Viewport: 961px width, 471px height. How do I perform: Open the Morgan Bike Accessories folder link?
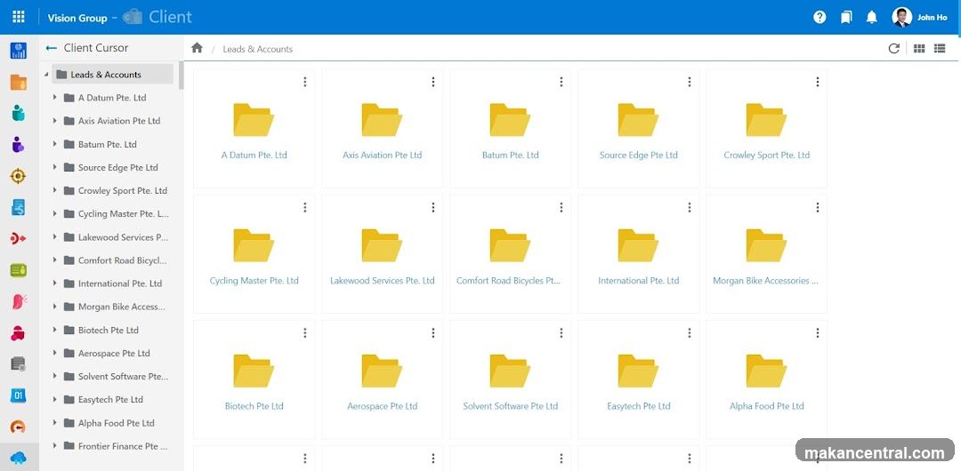click(765, 281)
